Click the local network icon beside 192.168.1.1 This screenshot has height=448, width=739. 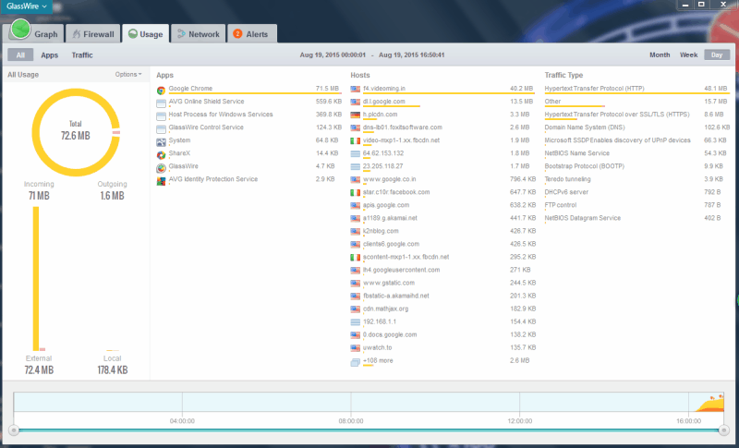coord(356,322)
